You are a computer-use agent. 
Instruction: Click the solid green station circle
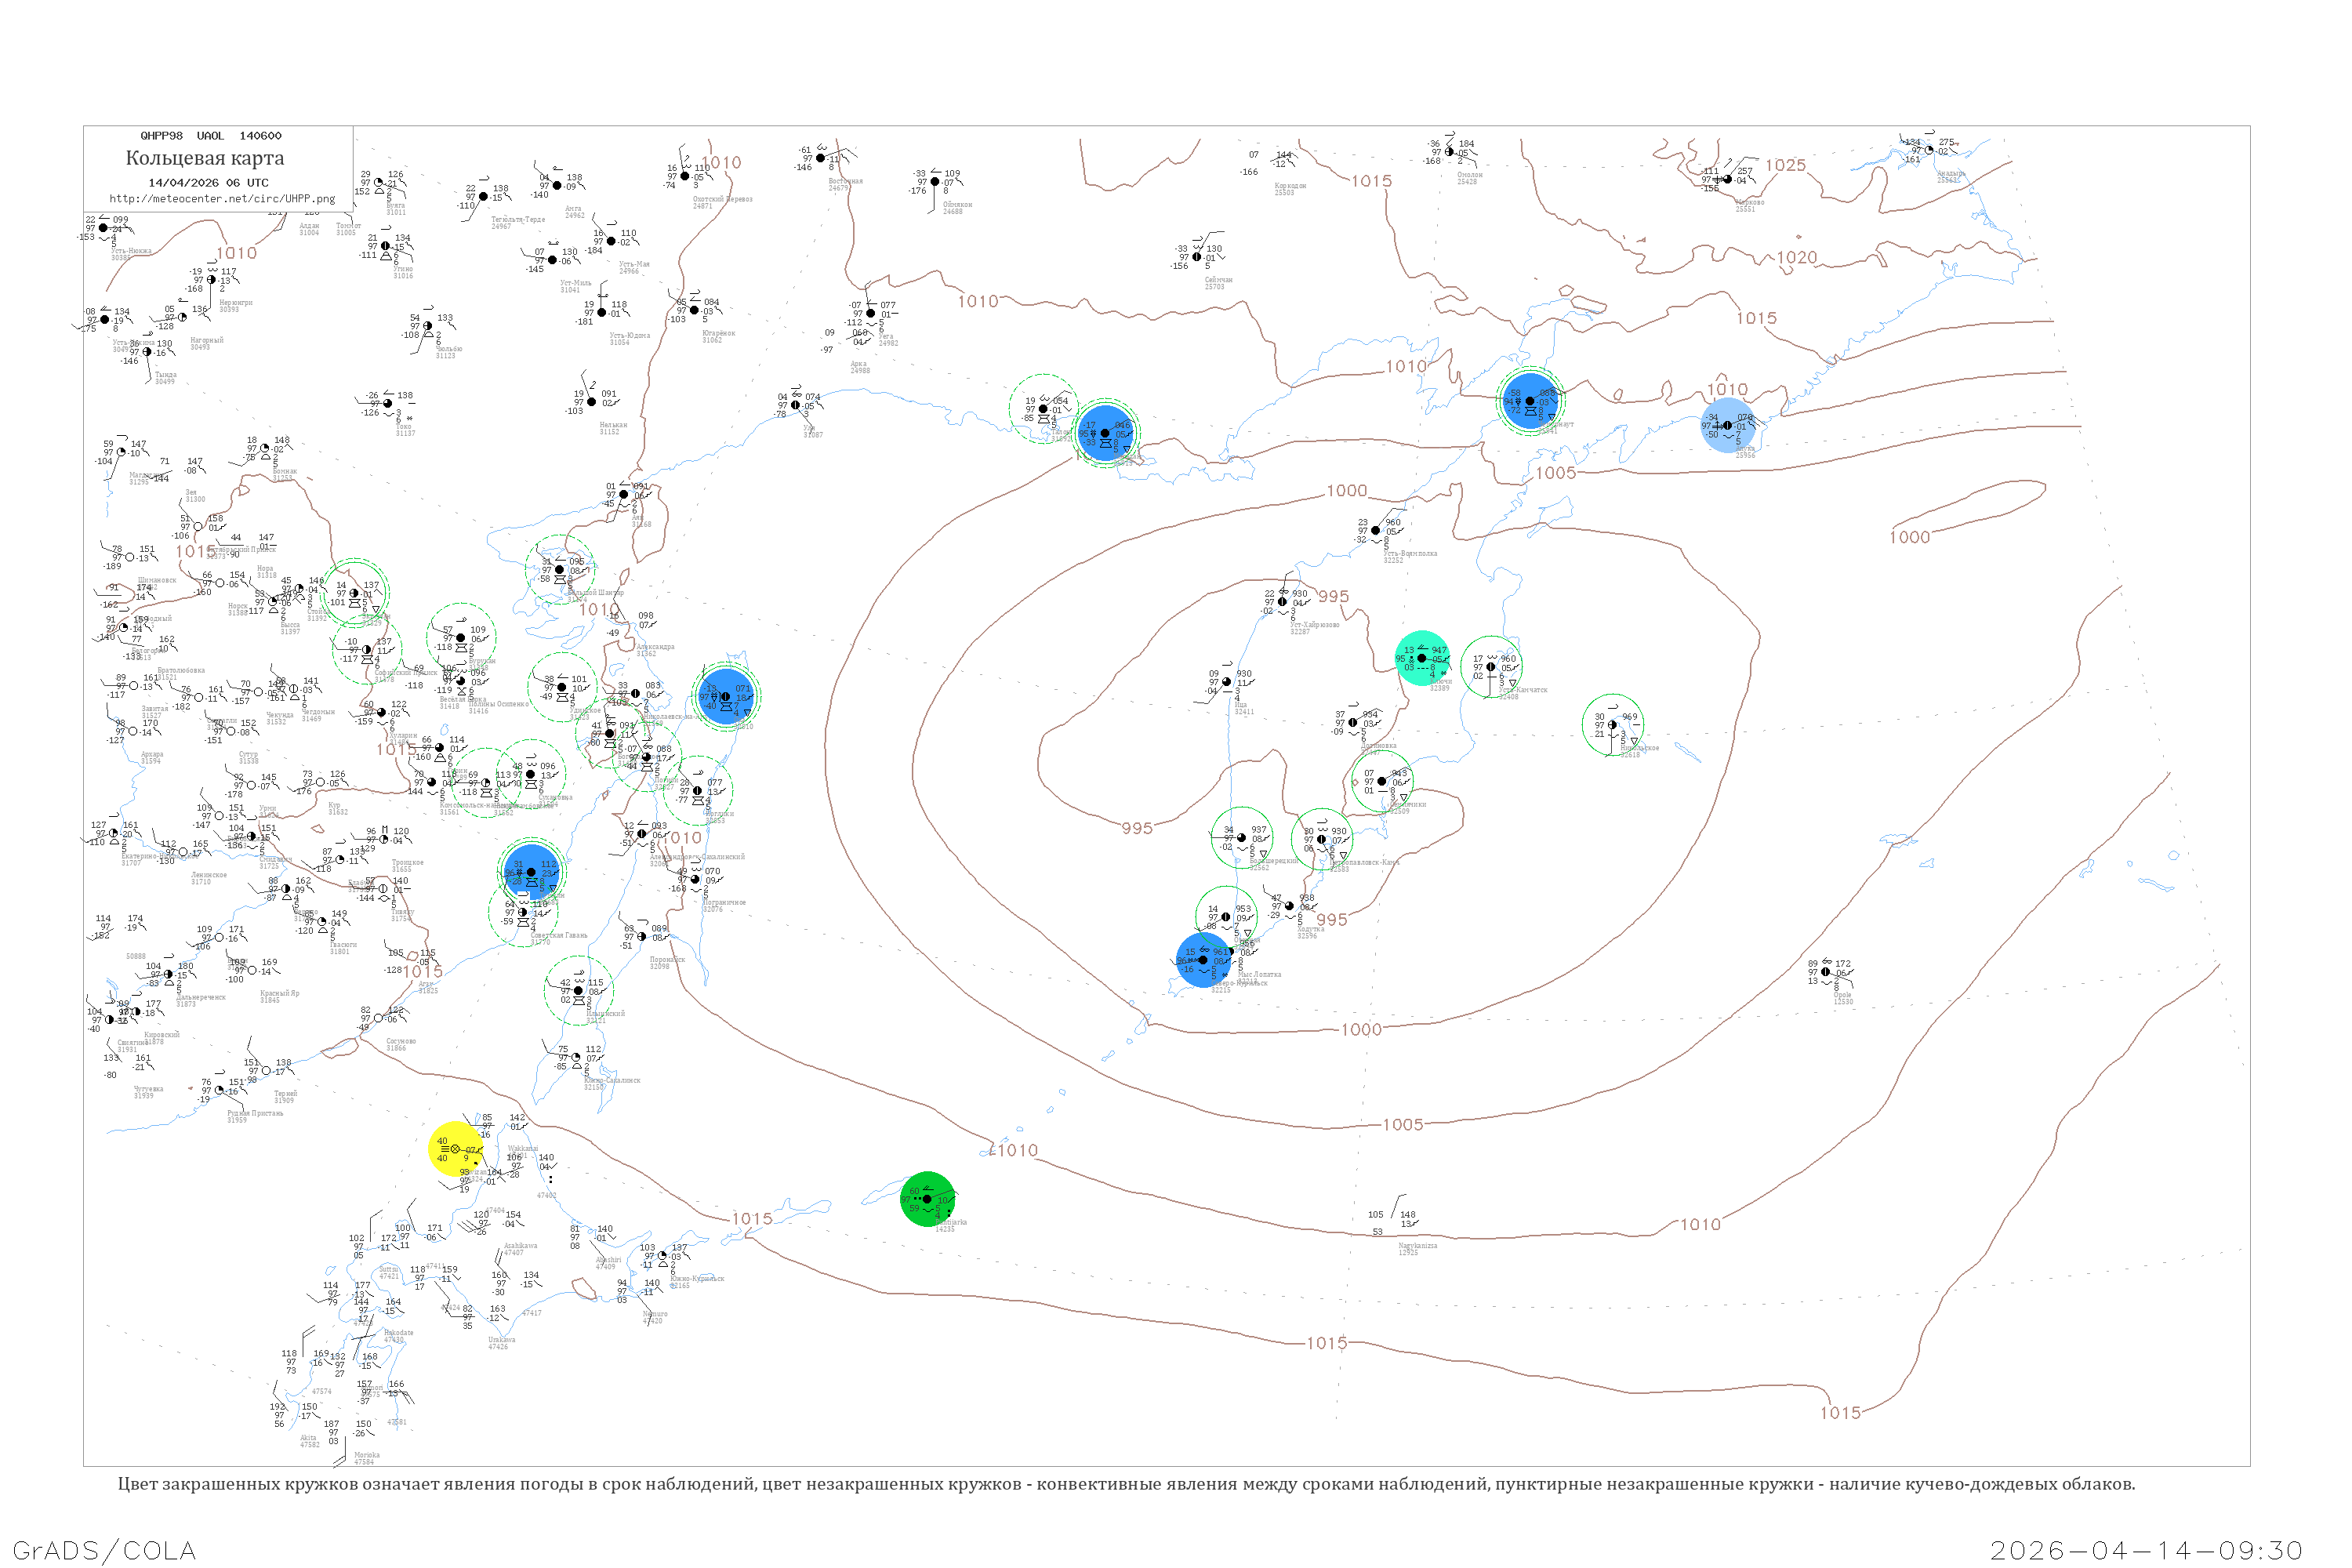coord(927,1198)
